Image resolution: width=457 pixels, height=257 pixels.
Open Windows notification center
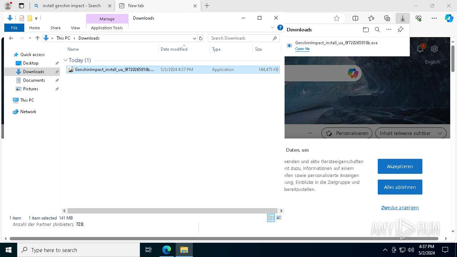(445, 250)
